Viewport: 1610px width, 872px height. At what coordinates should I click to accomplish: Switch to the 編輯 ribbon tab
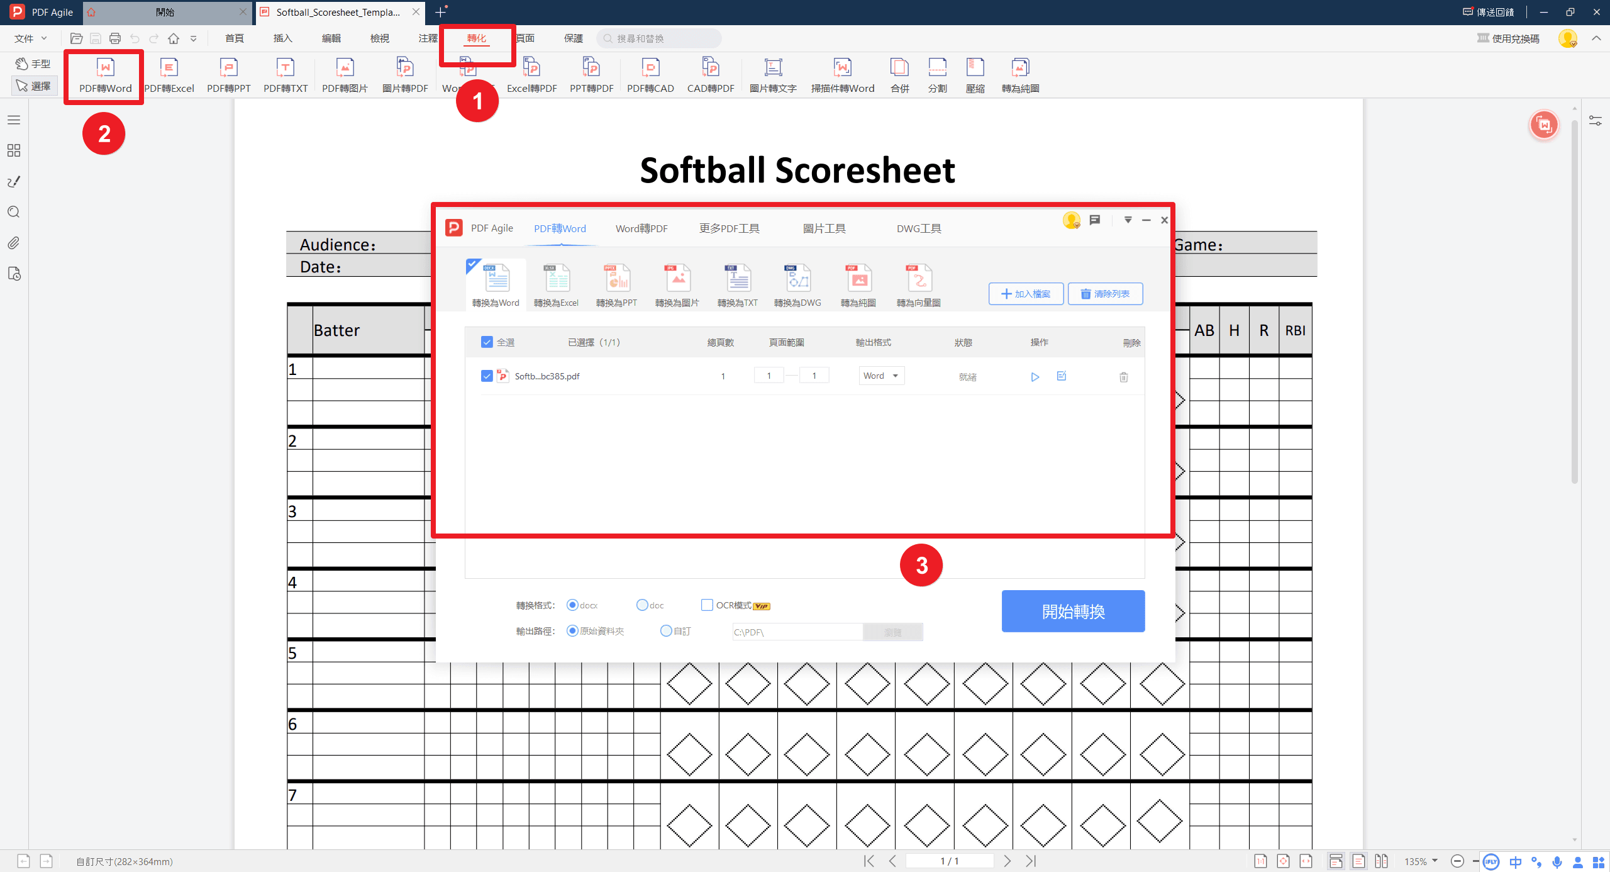tap(331, 38)
